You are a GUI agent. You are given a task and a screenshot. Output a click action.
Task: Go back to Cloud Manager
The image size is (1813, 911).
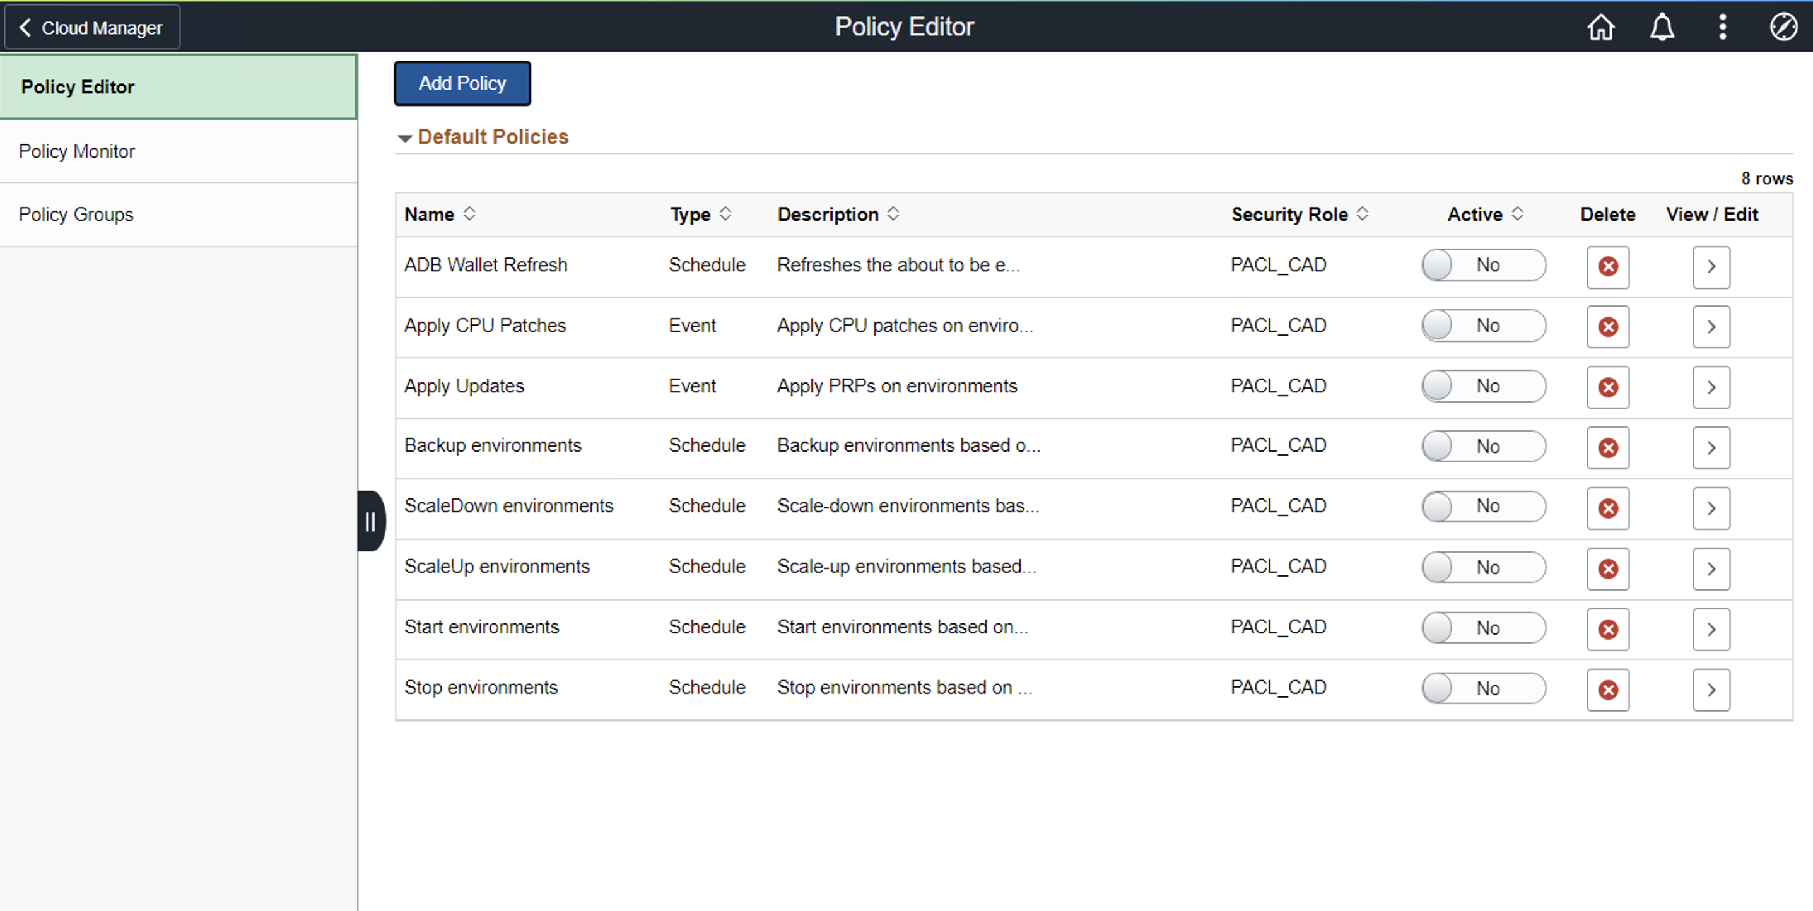coord(92,28)
